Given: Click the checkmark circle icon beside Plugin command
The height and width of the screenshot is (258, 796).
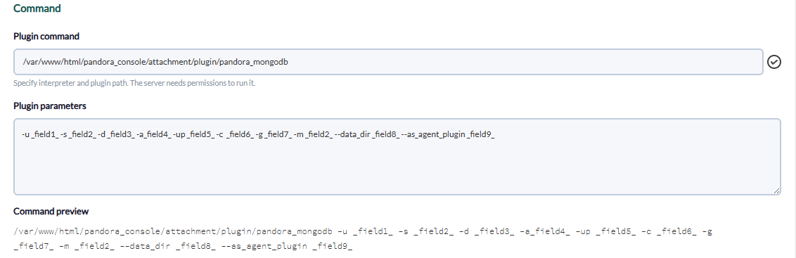Looking at the screenshot, I should [x=774, y=62].
